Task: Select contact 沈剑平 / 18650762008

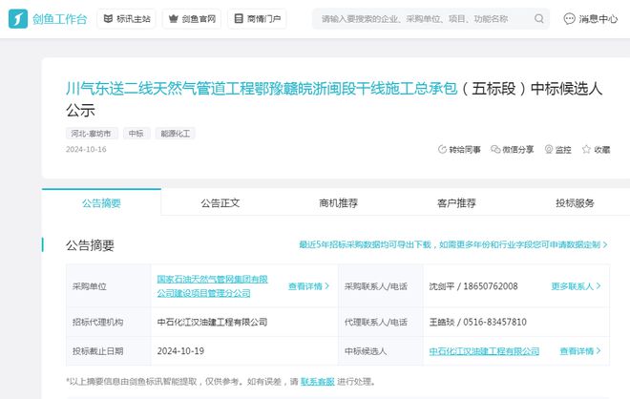Action: [473, 286]
